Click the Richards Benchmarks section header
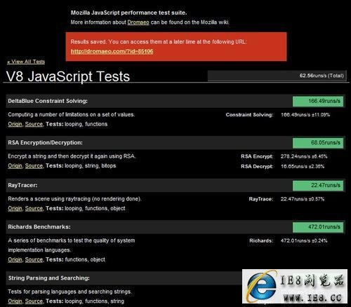Viewport: 351px width, 307px height. click(x=175, y=227)
